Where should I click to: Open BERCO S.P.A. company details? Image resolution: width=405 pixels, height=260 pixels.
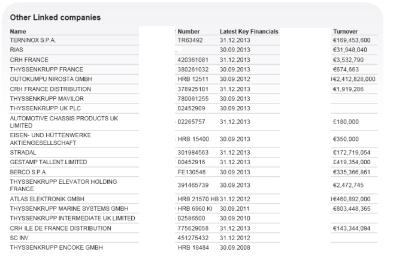click(28, 172)
